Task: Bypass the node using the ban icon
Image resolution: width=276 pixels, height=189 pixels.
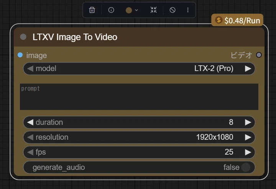Action: click(x=172, y=10)
